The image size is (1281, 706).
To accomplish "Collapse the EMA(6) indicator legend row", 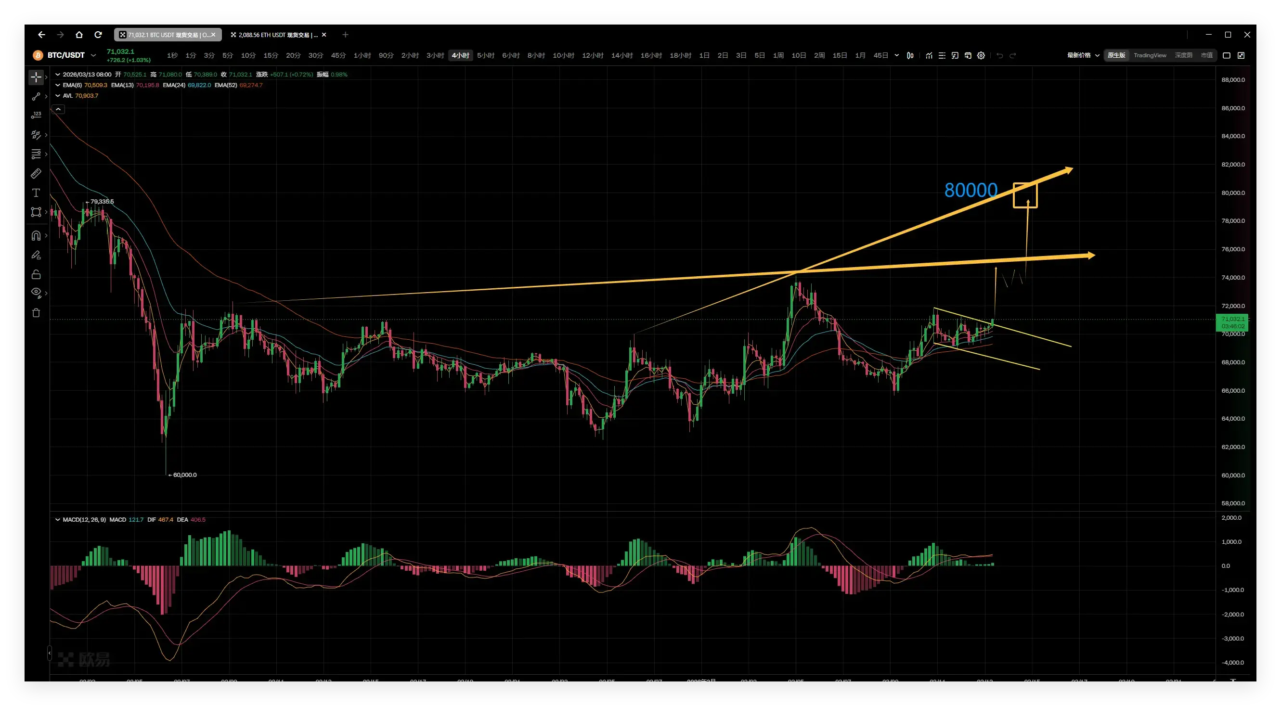I will (58, 85).
